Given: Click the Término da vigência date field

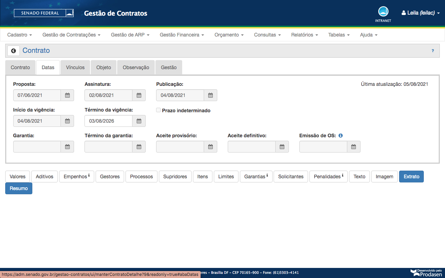Looking at the screenshot, I should [108, 121].
